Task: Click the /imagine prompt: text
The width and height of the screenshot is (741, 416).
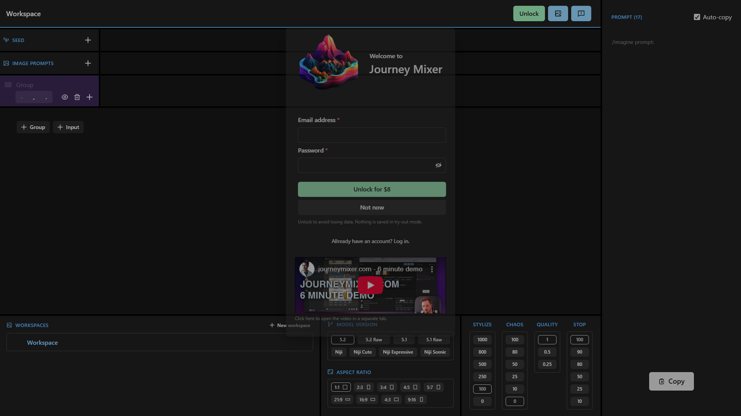Action: click(x=633, y=42)
